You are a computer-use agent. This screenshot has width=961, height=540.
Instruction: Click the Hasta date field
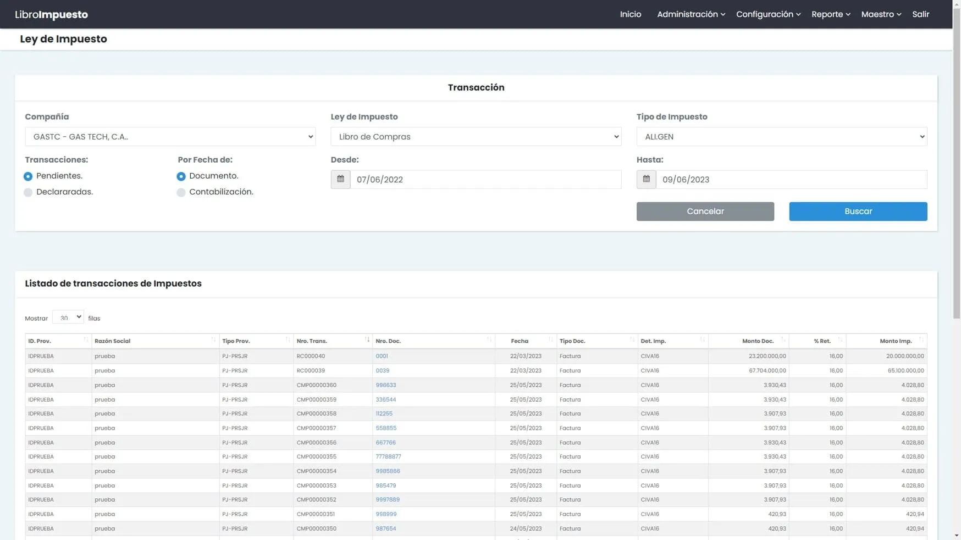[791, 179]
